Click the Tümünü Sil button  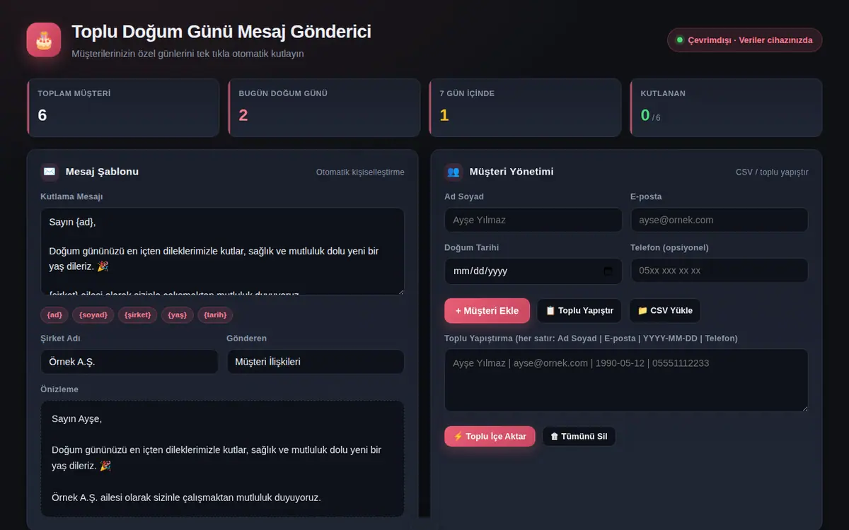click(579, 436)
